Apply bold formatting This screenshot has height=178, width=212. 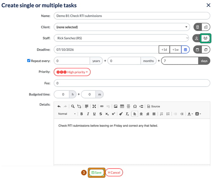click(x=82, y=114)
